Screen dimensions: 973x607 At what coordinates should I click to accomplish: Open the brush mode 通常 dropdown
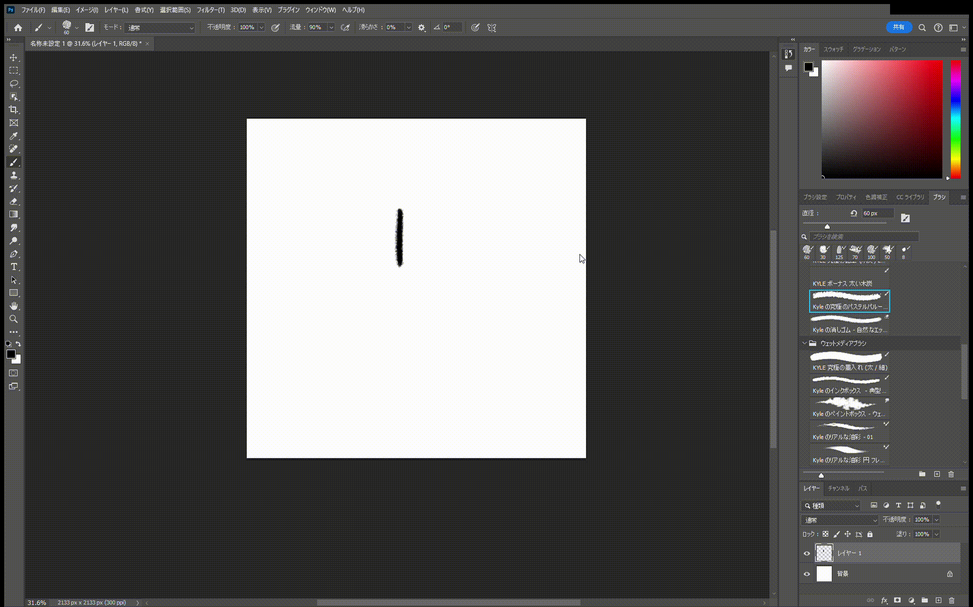coord(160,28)
